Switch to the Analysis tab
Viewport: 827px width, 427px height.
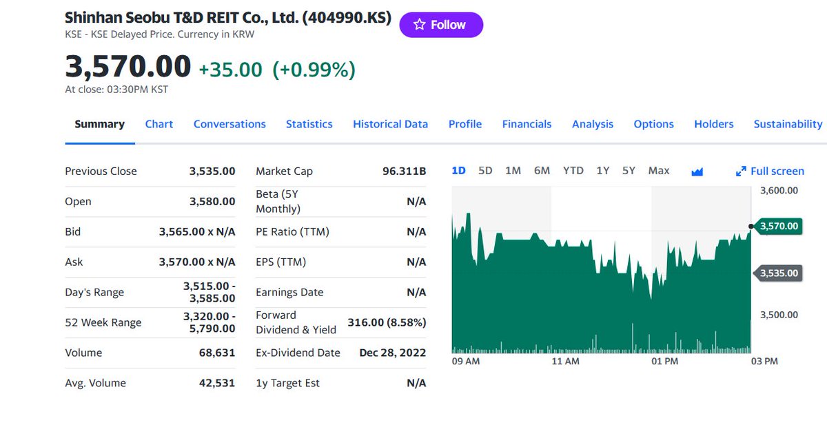593,125
